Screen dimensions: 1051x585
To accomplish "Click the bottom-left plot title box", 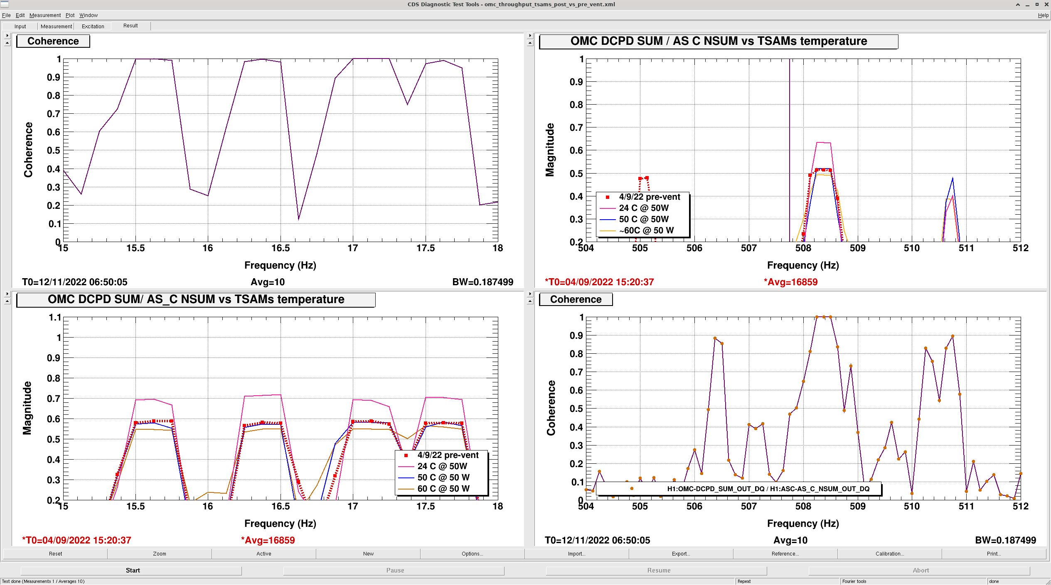I will click(196, 299).
